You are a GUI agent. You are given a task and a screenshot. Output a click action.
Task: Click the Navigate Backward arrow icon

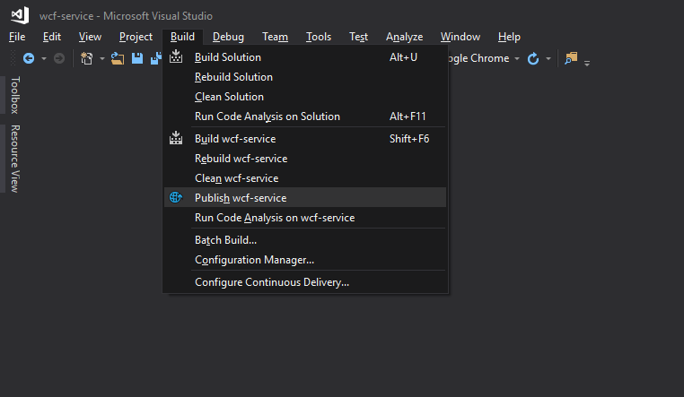click(x=29, y=58)
